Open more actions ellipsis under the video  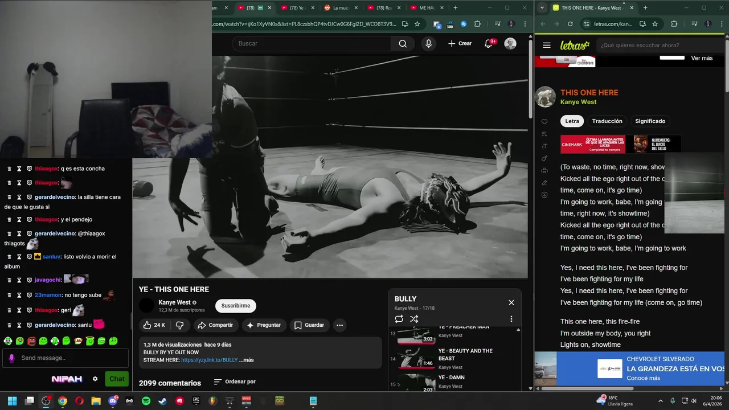339,325
